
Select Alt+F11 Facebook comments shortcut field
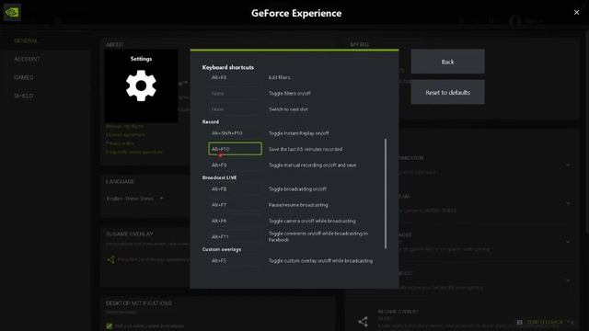coord(235,237)
